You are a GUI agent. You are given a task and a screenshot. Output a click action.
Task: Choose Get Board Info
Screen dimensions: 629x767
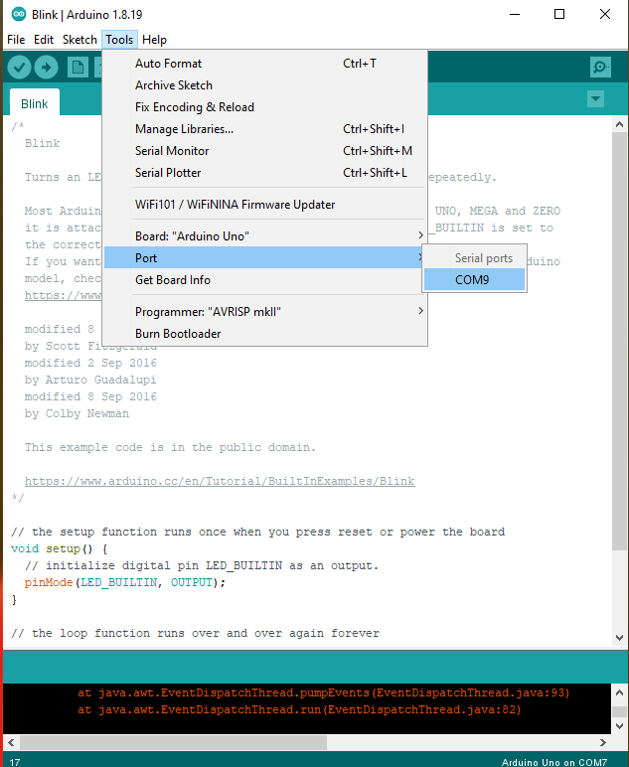click(x=265, y=280)
